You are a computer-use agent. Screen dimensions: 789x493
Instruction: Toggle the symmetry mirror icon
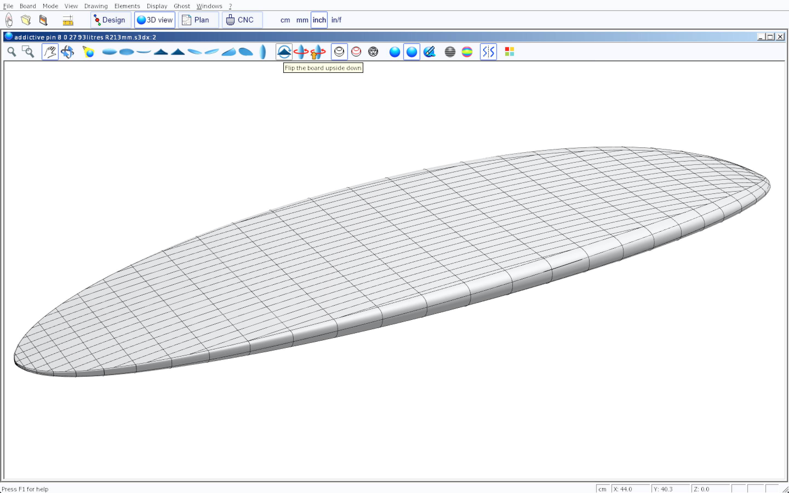pos(488,52)
